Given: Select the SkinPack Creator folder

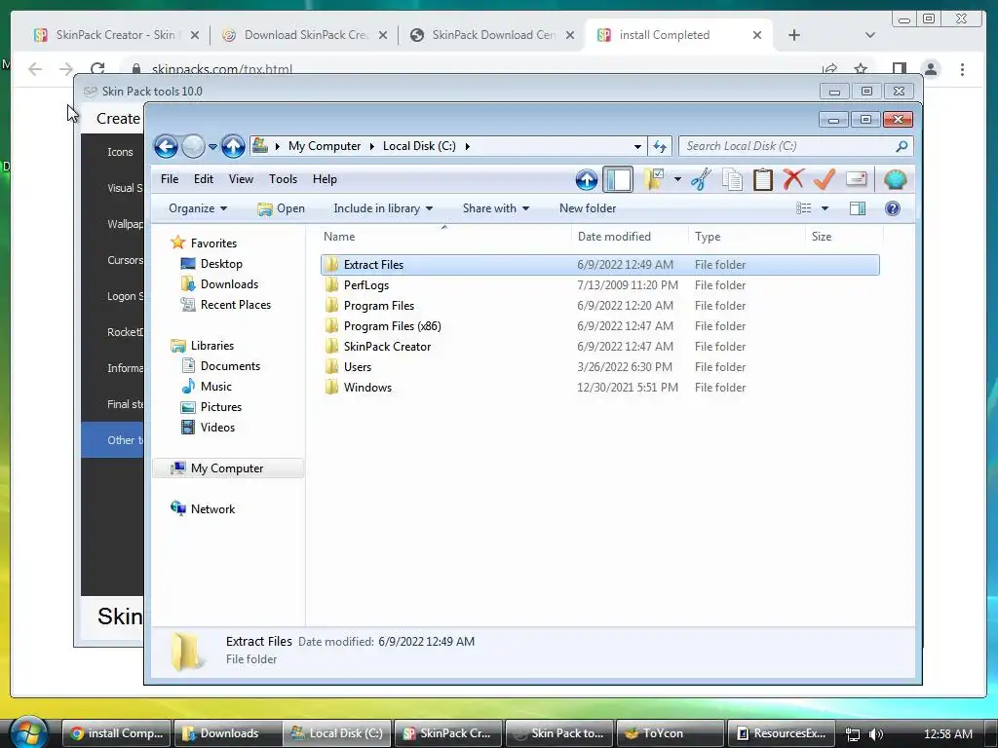Looking at the screenshot, I should (600, 347).
